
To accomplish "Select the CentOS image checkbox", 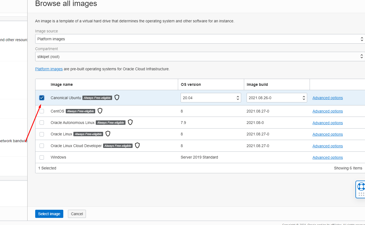I will [42, 111].
